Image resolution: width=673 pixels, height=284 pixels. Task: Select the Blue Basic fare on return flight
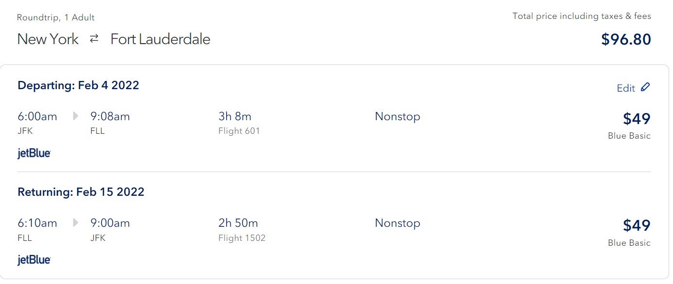tap(629, 243)
